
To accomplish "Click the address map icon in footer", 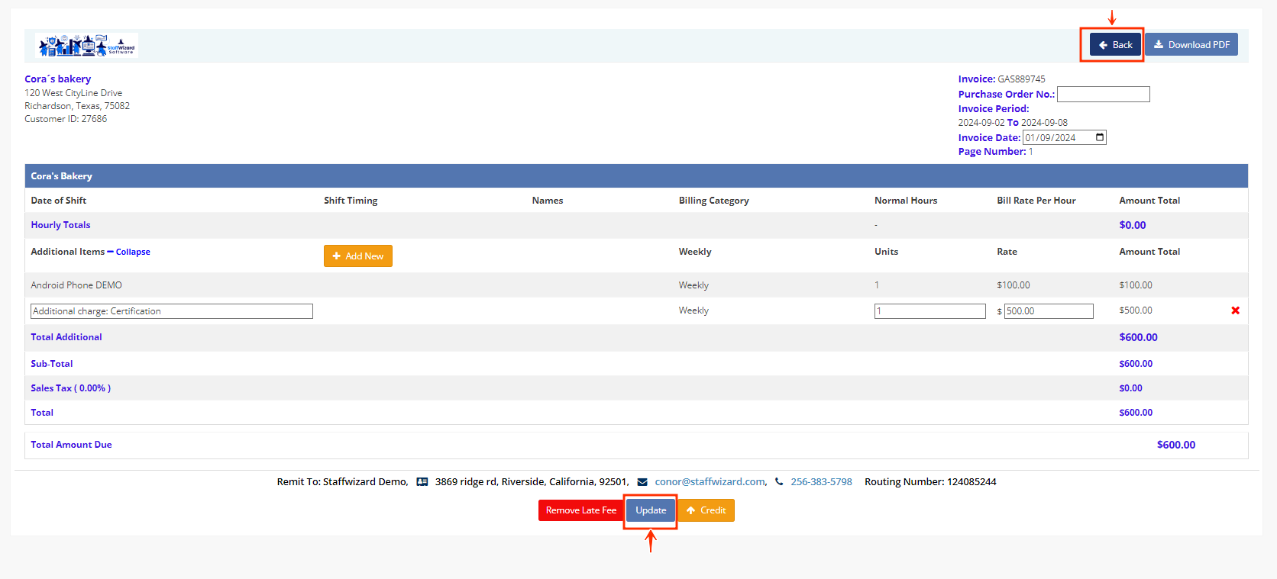I will (x=422, y=482).
